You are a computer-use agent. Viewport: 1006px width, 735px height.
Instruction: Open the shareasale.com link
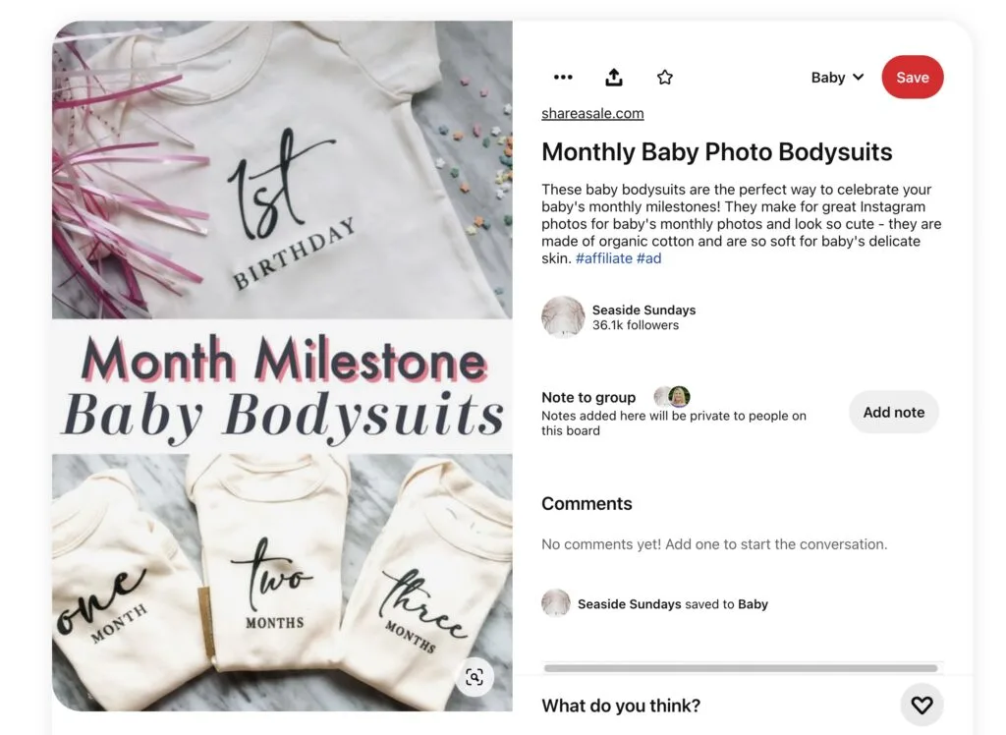click(592, 114)
